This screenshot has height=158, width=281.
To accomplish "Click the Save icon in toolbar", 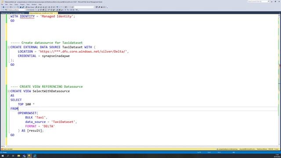I will 21,7.
